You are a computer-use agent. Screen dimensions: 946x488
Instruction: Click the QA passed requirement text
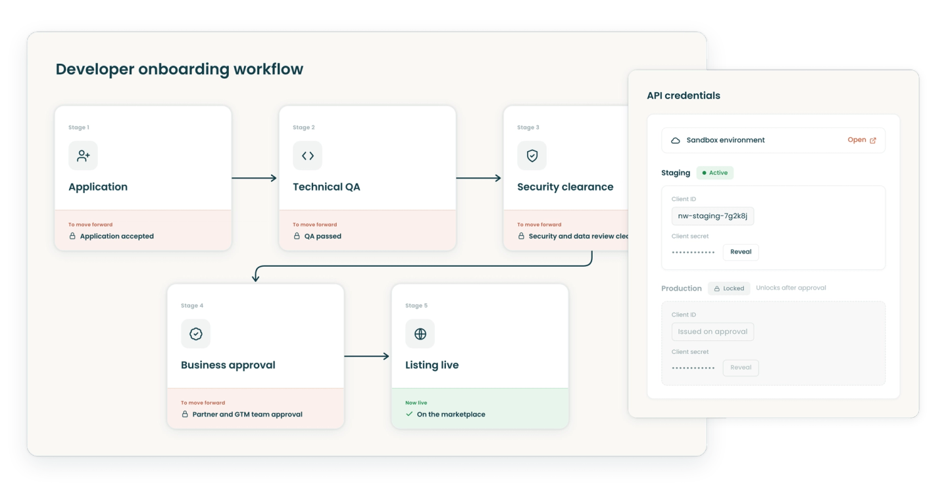323,236
